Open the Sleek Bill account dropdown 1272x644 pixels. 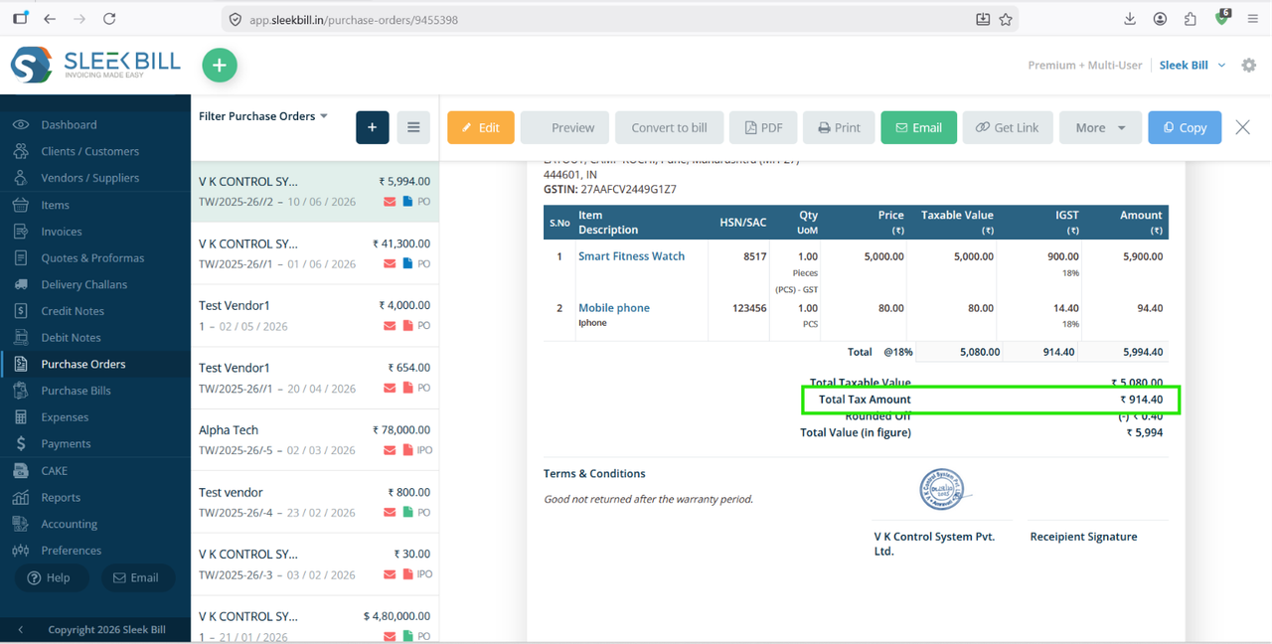point(1192,66)
